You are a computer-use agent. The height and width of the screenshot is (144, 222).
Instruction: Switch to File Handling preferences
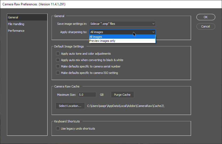point(16,24)
